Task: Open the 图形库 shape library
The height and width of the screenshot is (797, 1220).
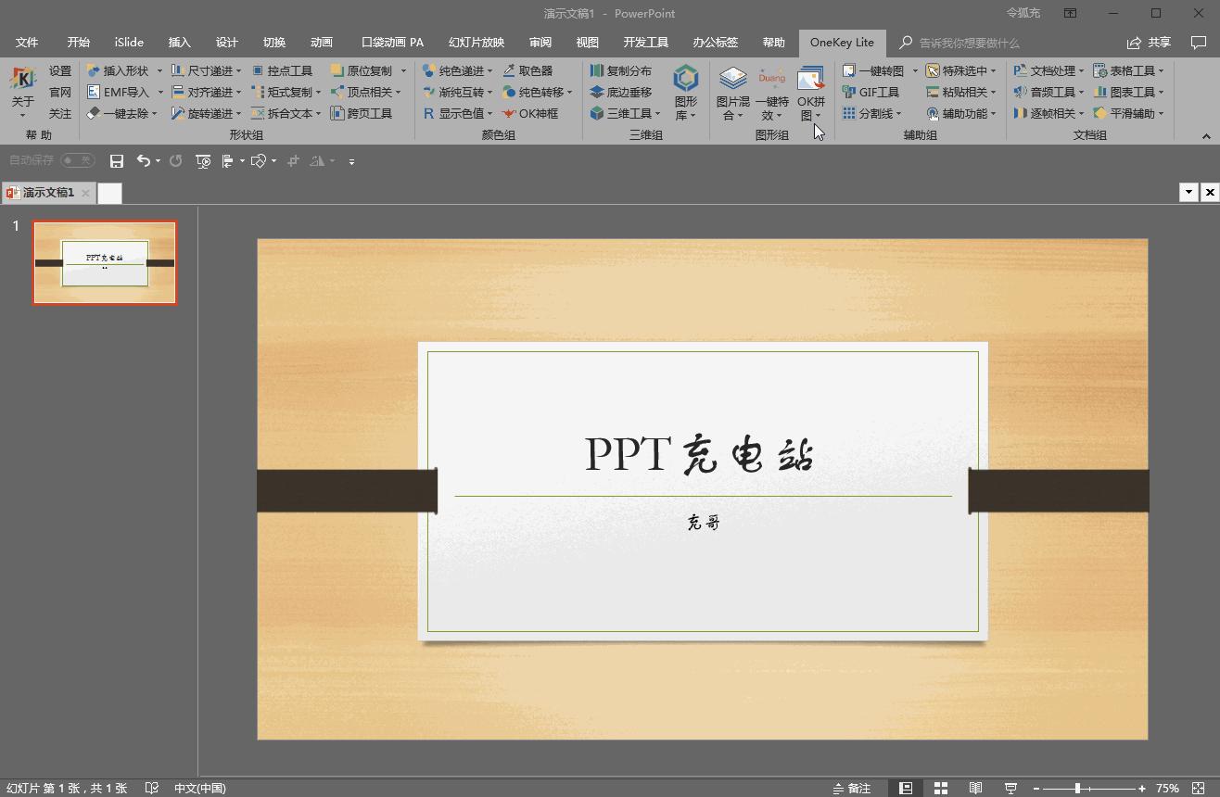Action: coord(686,92)
